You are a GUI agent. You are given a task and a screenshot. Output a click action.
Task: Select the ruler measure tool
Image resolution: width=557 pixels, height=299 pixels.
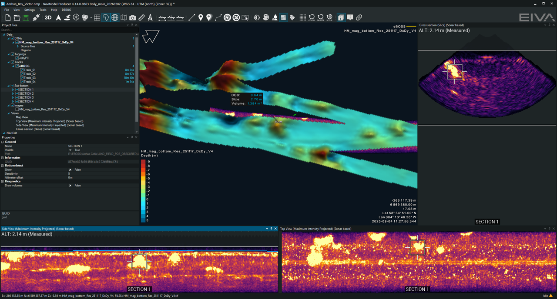point(141,18)
